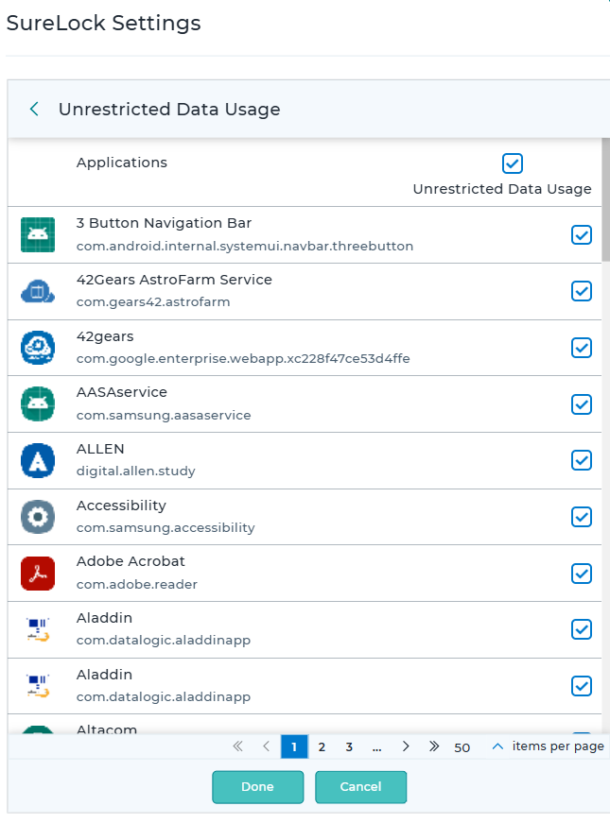Click the 42gears webapp icon
610x823 pixels.
[x=38, y=348]
